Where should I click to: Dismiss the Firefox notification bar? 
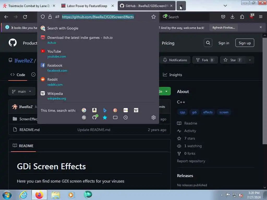pos(260,27)
